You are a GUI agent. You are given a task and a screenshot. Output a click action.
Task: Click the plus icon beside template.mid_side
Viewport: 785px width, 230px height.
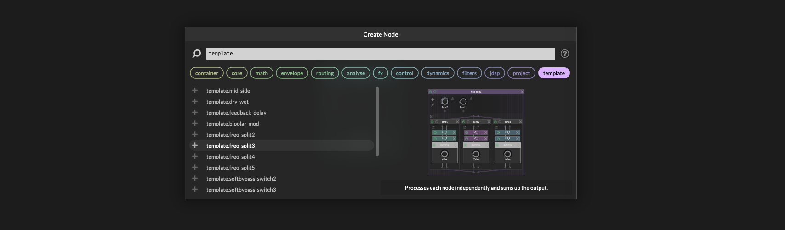195,90
